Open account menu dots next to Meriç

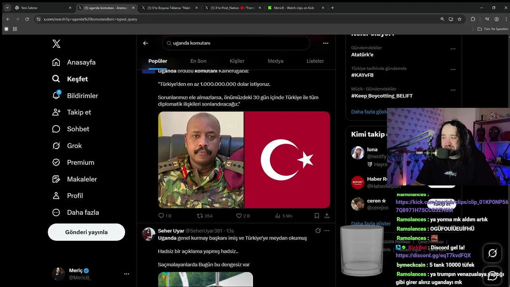(126, 274)
